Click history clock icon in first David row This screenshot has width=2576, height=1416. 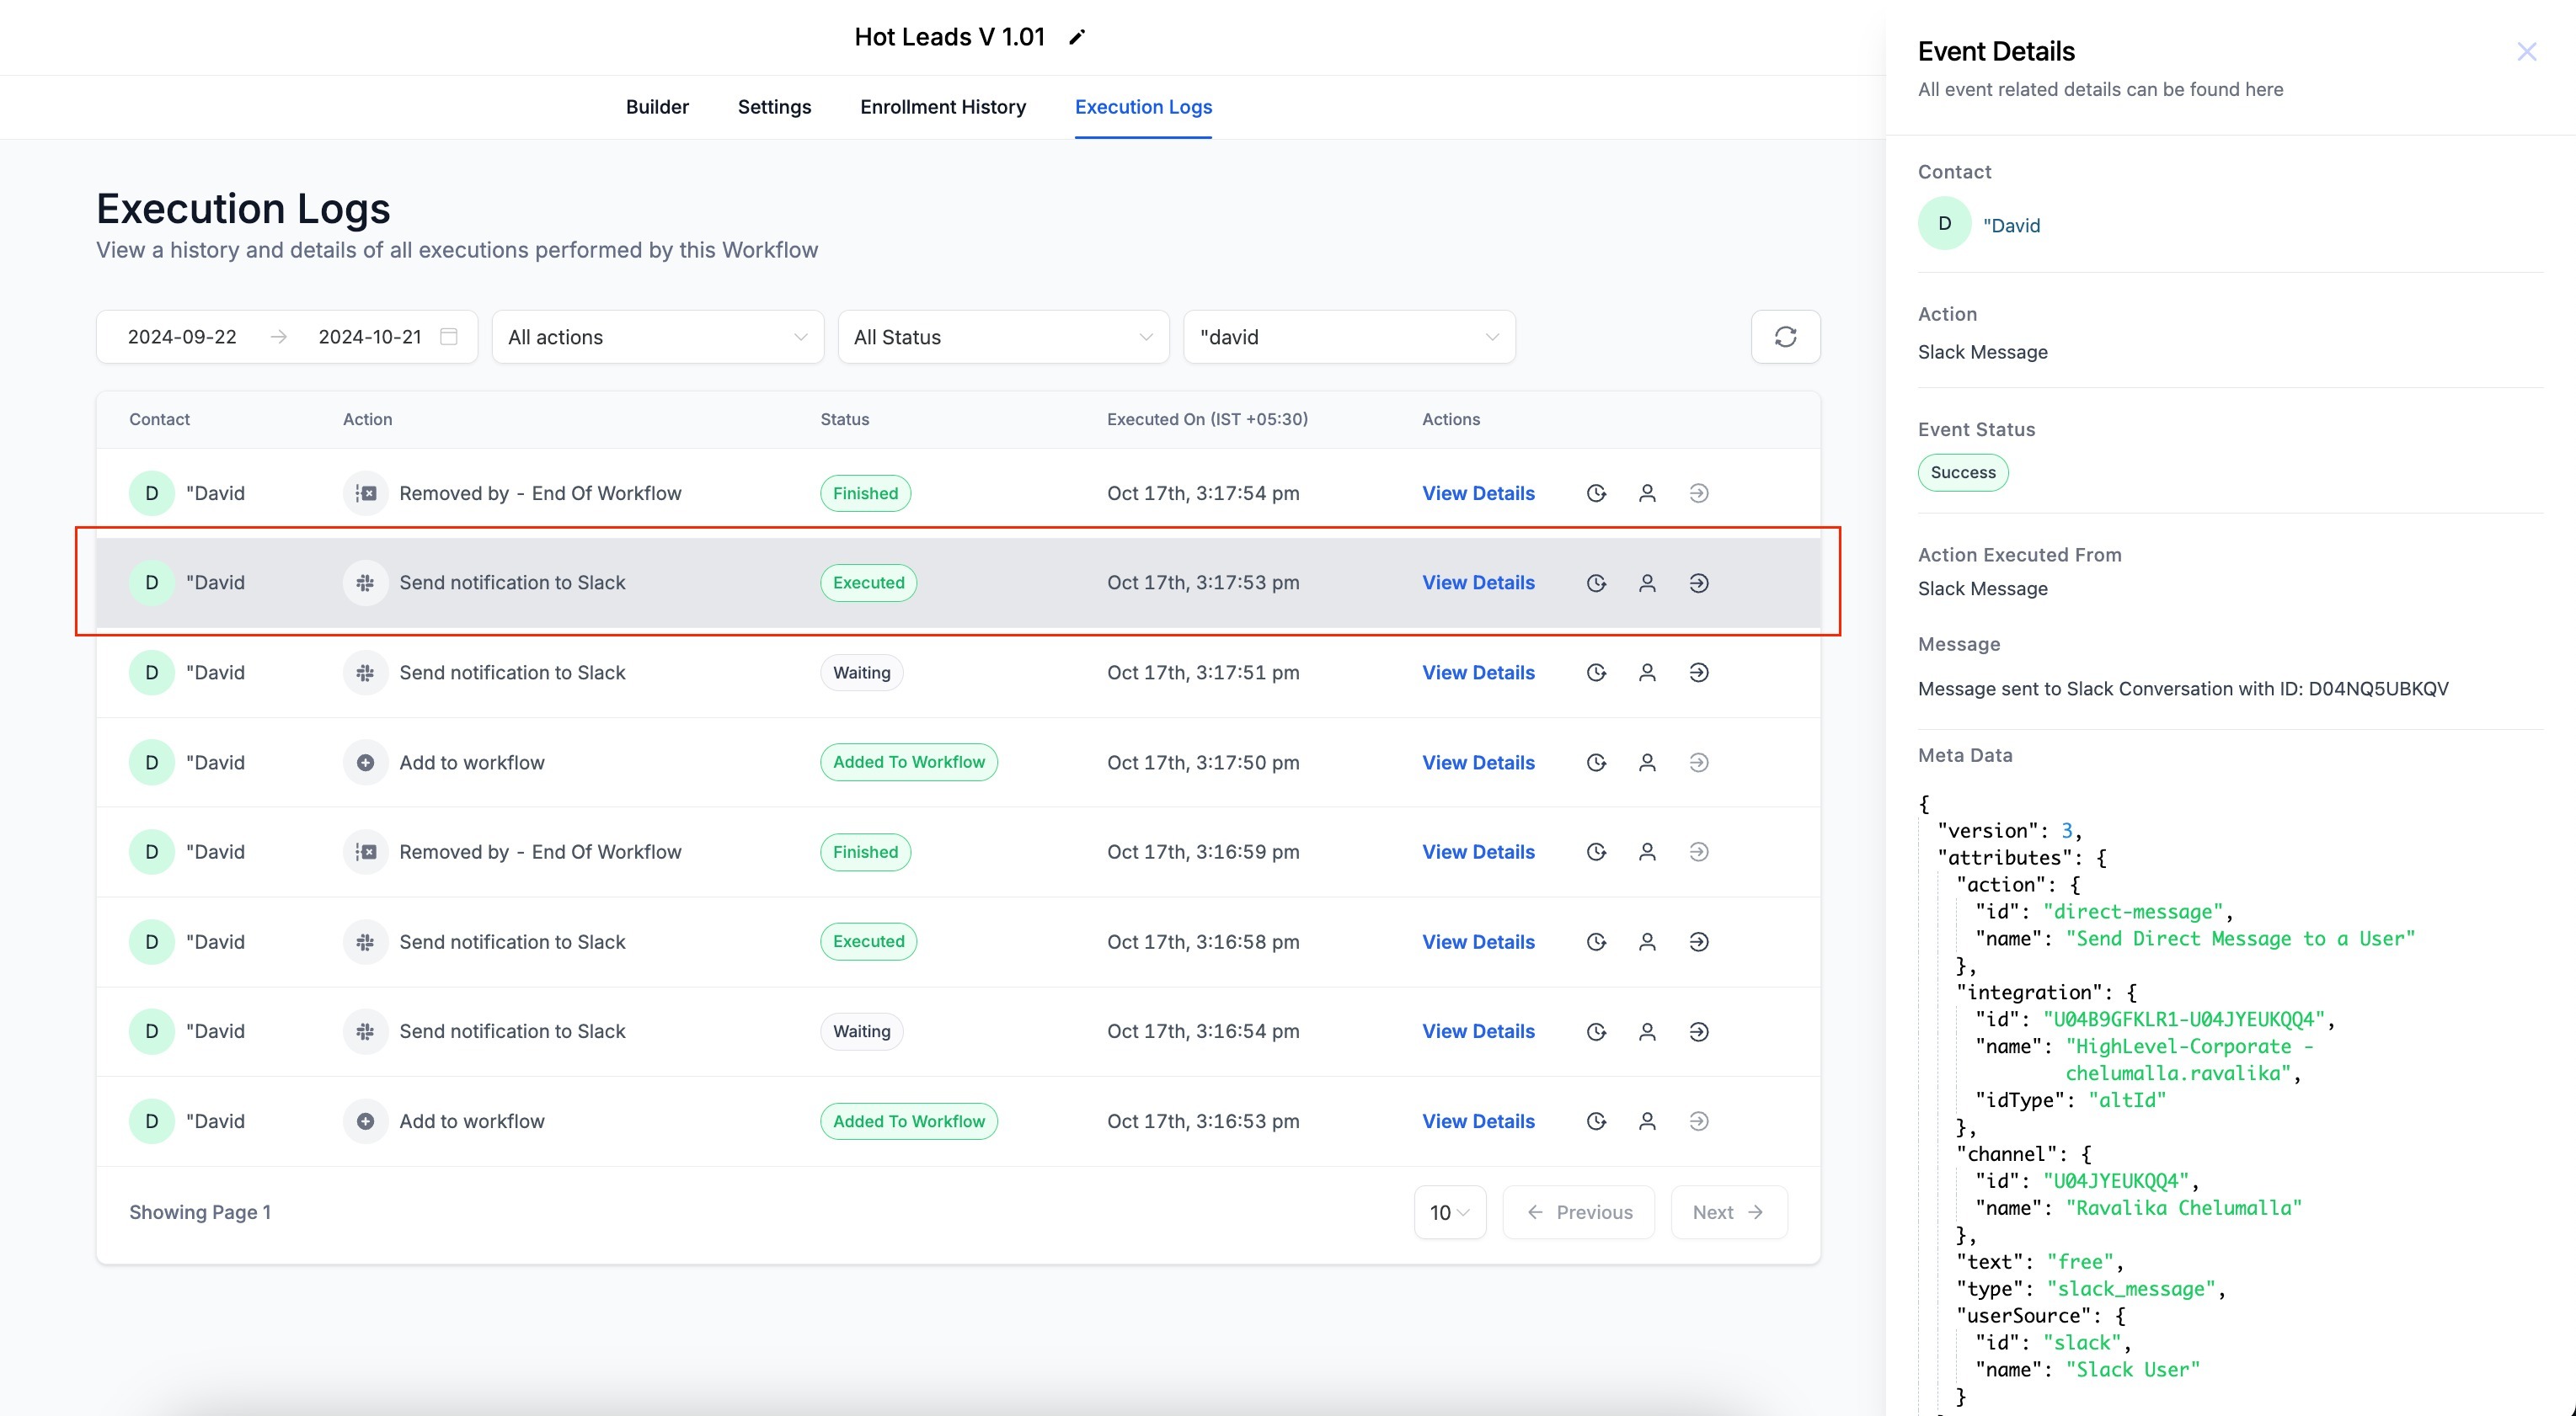point(1596,492)
